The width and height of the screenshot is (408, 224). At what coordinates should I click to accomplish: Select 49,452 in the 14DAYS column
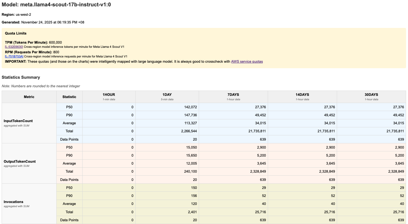click(x=330, y=115)
